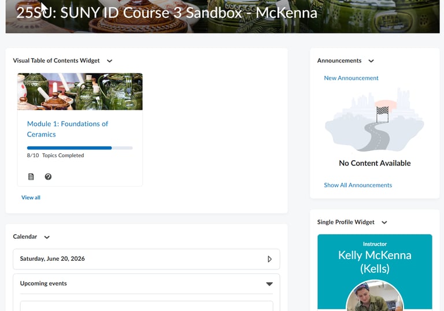Click the course title banner heading

[x=166, y=13]
